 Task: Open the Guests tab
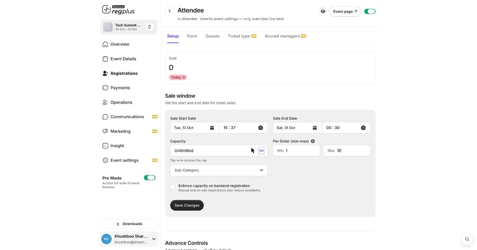pos(213,36)
